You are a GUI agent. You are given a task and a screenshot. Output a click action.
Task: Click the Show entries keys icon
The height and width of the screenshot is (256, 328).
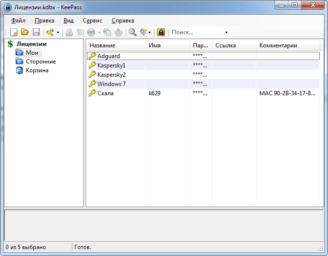pyautogui.click(x=143, y=32)
